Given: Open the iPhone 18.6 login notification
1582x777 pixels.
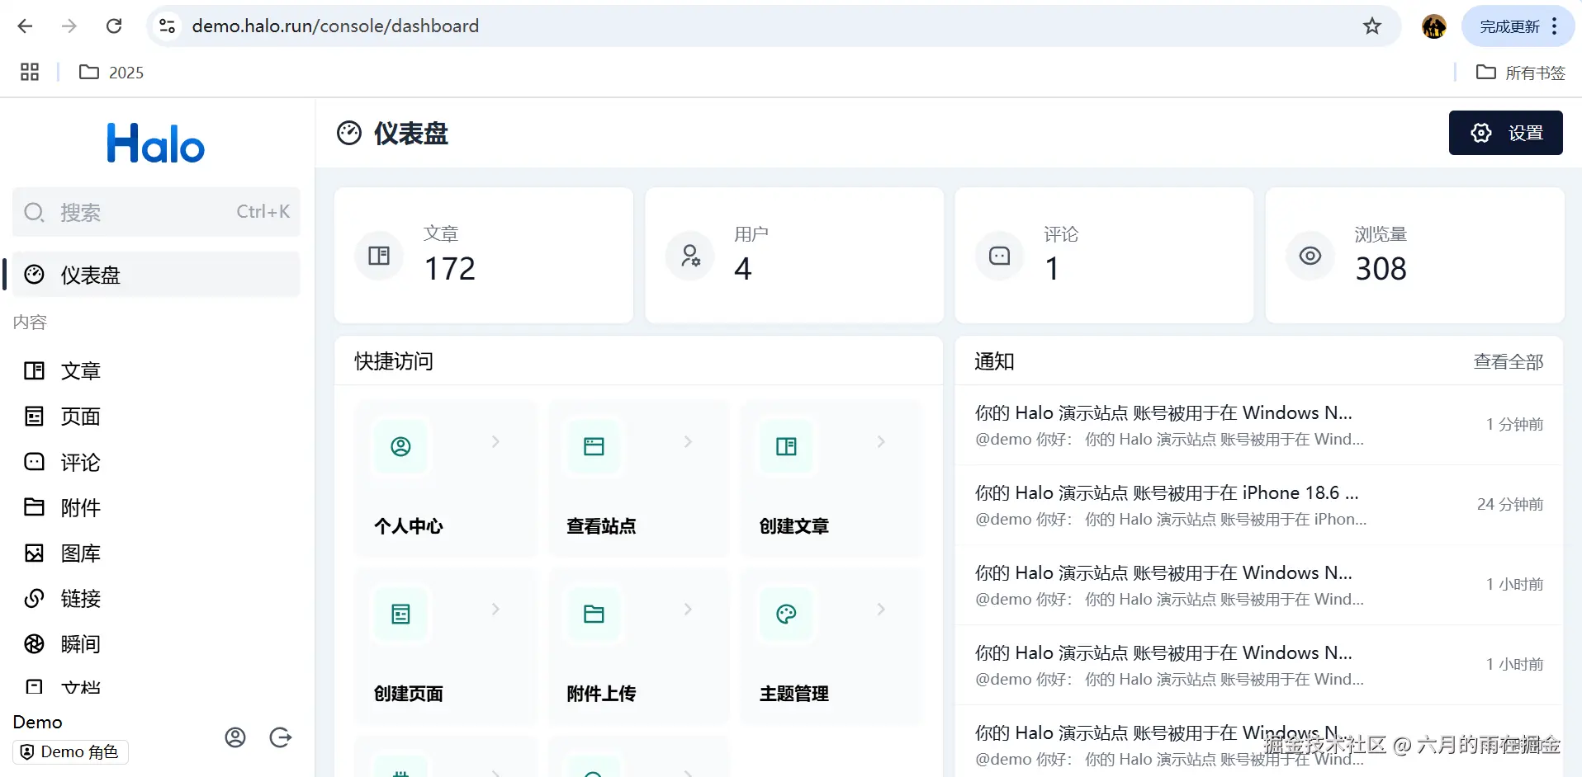Looking at the screenshot, I should coord(1258,506).
